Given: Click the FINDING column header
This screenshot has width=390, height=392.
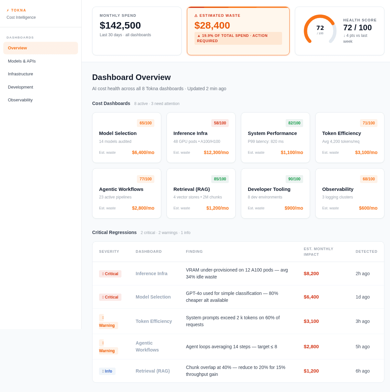Looking at the screenshot, I should [x=194, y=251].
